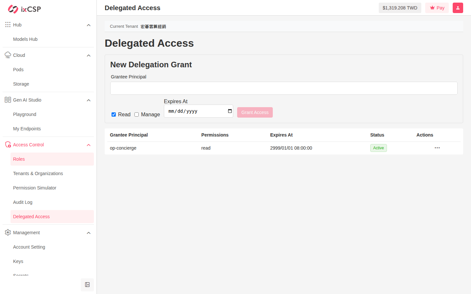Screen dimensions: 471x294
Task: Collapse the Management section chevron
Action: (x=89, y=233)
